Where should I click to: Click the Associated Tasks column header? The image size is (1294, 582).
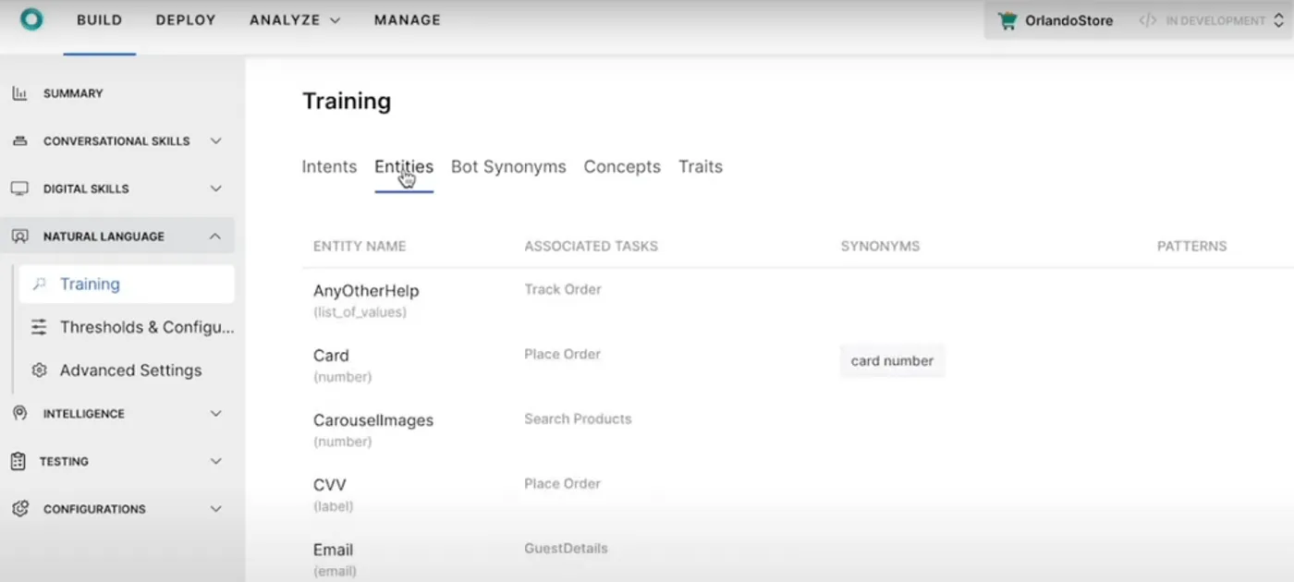(x=592, y=247)
